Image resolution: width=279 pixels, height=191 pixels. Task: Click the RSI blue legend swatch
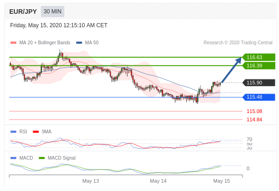coord(13,132)
